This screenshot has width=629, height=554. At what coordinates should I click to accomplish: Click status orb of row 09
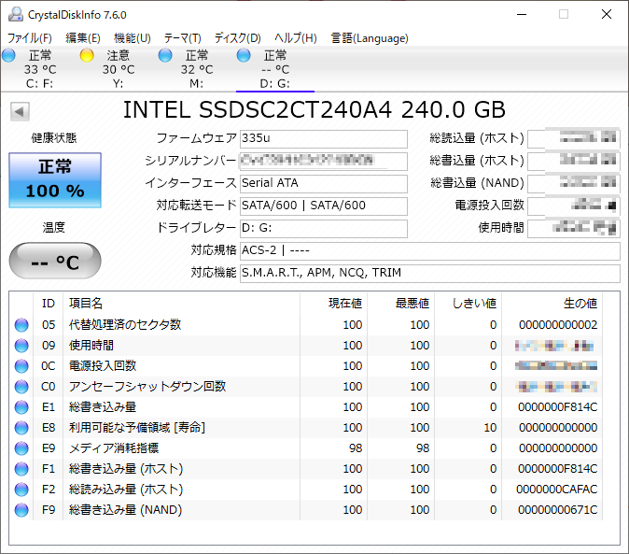click(x=21, y=346)
